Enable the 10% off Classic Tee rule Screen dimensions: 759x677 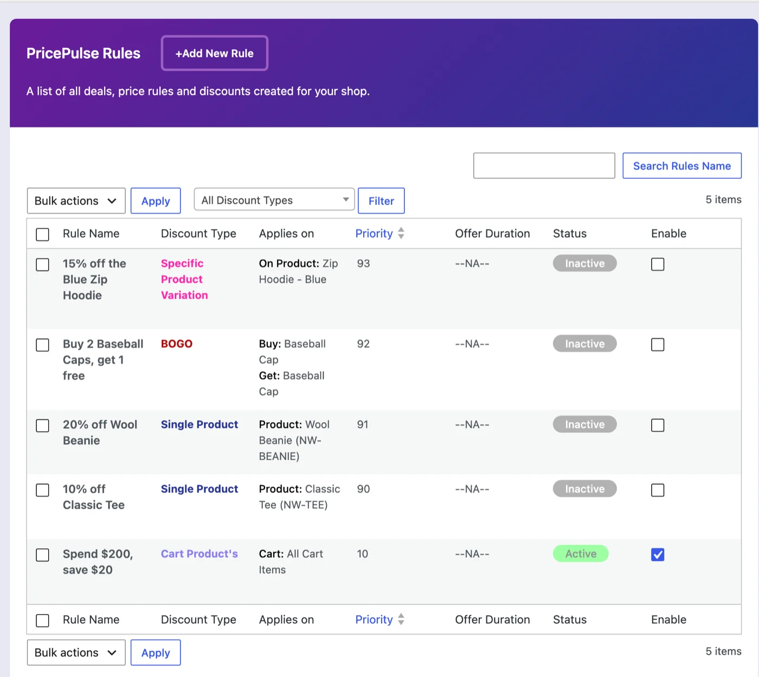coord(658,490)
